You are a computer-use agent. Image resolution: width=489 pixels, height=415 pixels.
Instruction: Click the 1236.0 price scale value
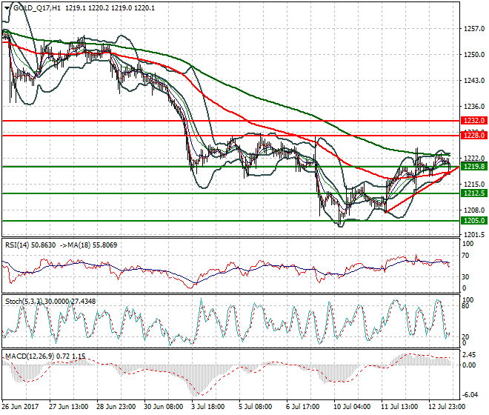(x=474, y=107)
